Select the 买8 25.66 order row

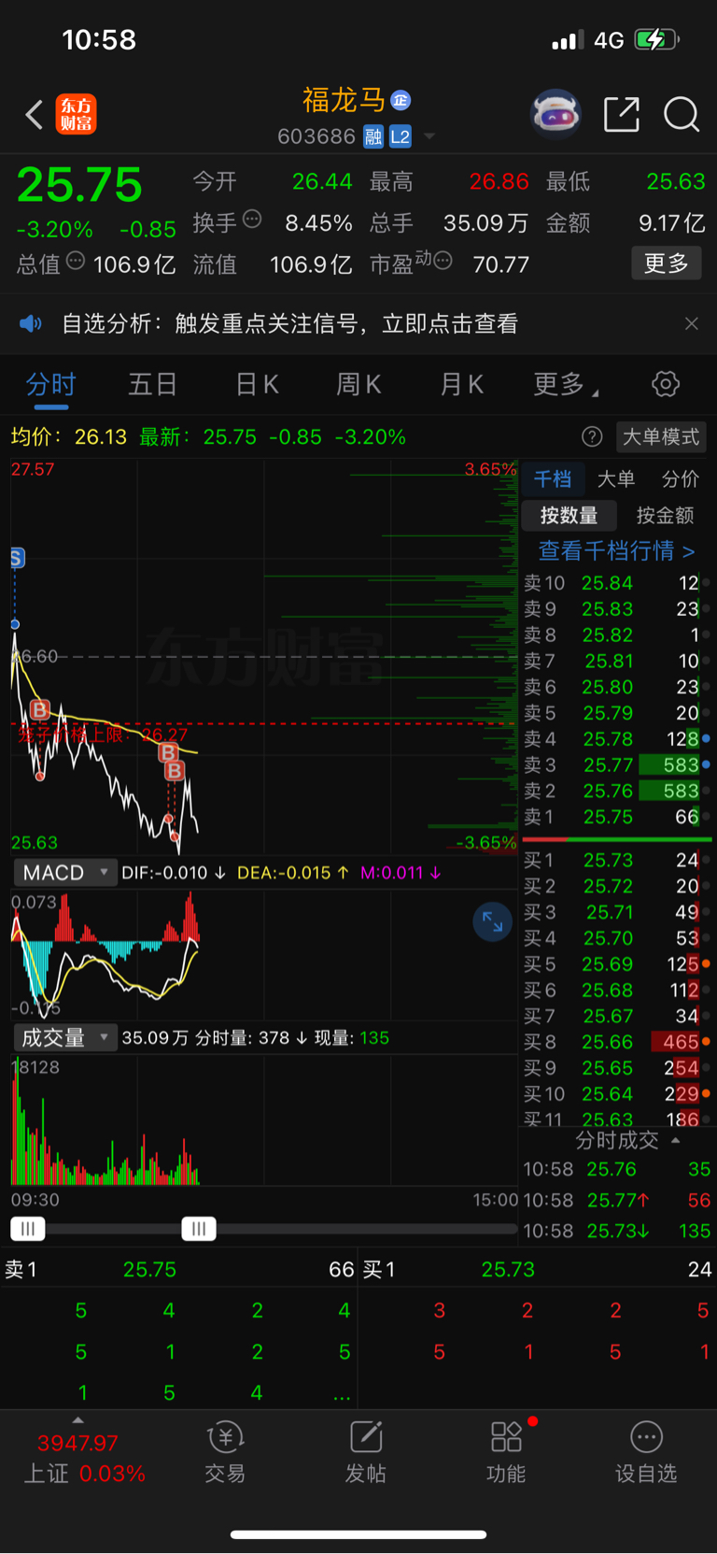(x=616, y=1042)
